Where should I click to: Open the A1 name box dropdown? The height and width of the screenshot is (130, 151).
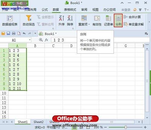coord(30,40)
